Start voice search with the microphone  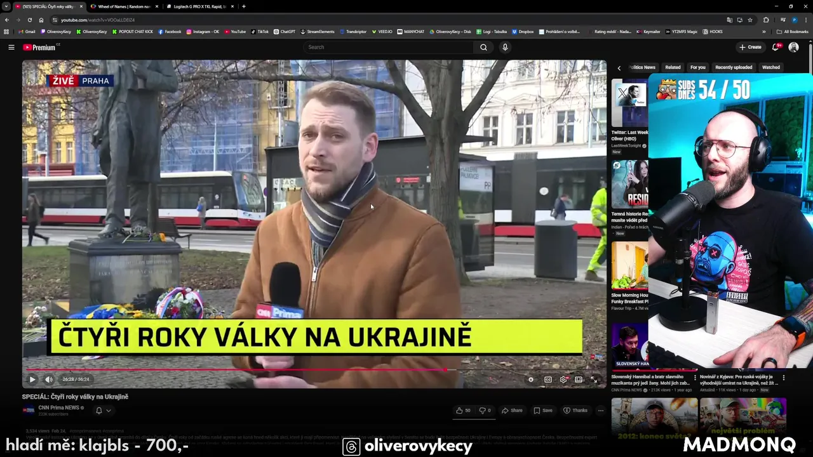[505, 47]
